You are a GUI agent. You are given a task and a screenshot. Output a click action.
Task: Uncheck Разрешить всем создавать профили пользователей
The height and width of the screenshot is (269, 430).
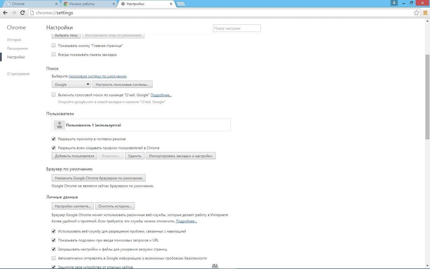pos(54,148)
